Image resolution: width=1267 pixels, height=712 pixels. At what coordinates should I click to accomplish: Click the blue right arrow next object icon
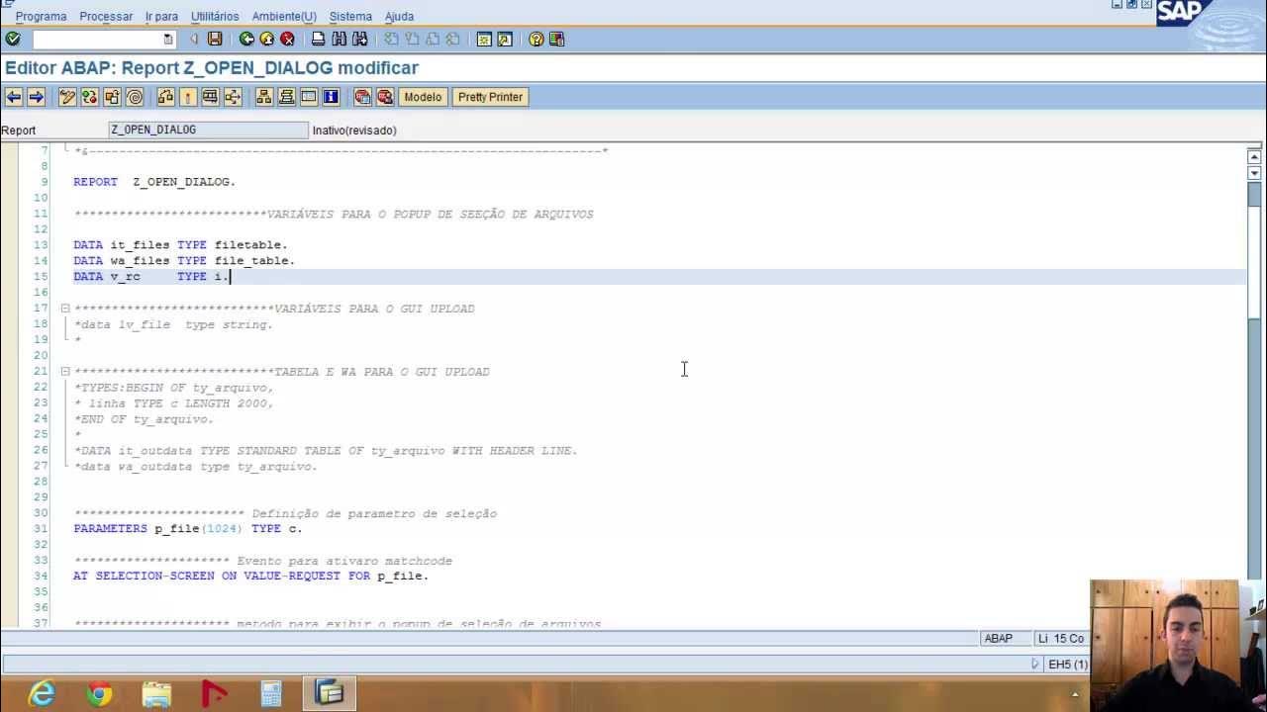(36, 97)
